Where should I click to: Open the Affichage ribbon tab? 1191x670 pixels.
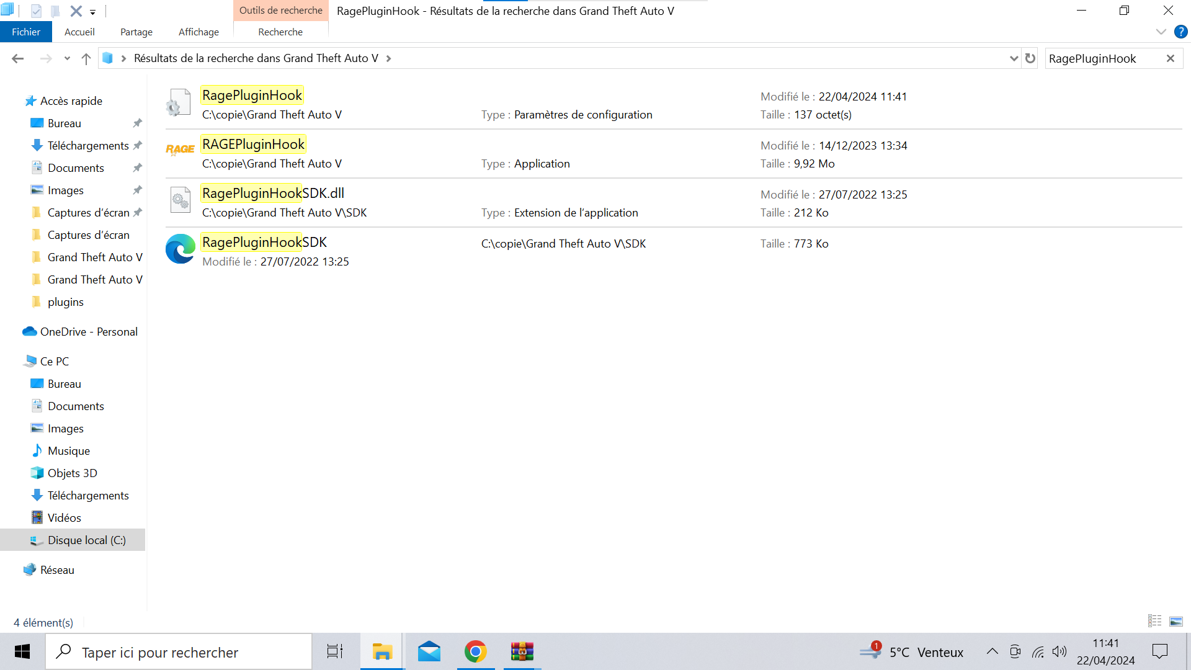tap(198, 32)
